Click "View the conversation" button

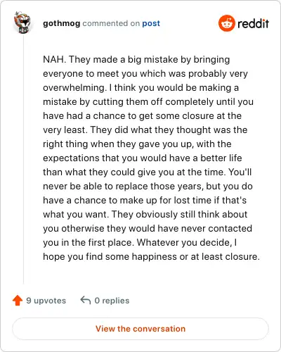(x=140, y=329)
